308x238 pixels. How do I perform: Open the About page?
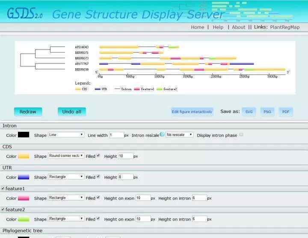pos(238,27)
